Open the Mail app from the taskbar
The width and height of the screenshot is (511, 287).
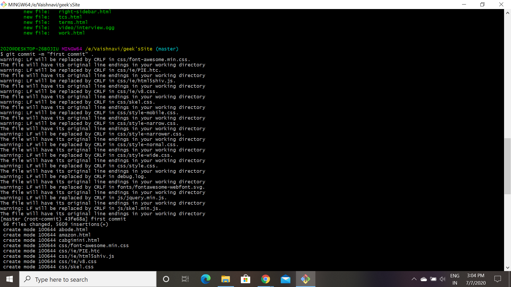pos(285,279)
